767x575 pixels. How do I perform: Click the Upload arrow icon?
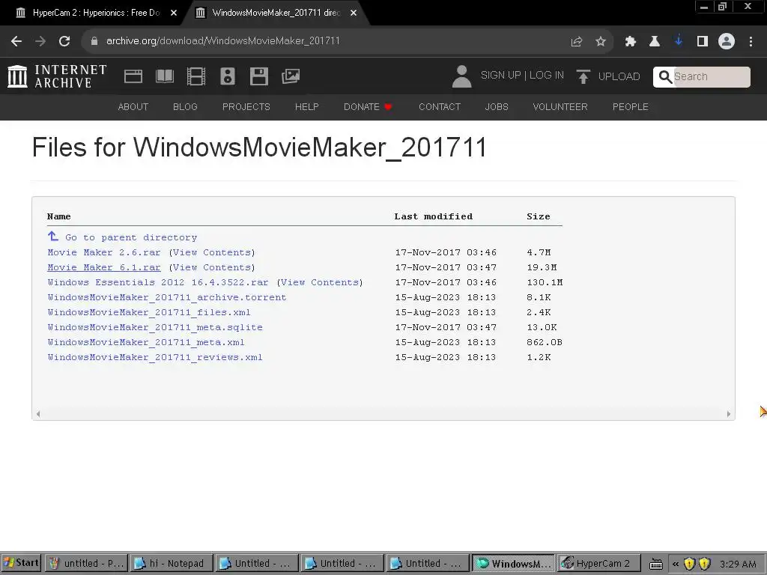pos(583,77)
